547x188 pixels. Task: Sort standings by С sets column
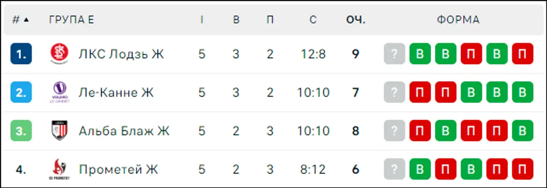pos(313,20)
